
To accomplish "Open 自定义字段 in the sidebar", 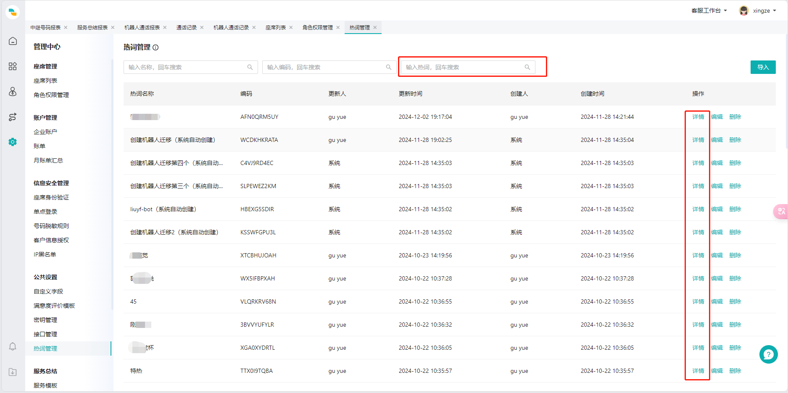I will pos(48,291).
